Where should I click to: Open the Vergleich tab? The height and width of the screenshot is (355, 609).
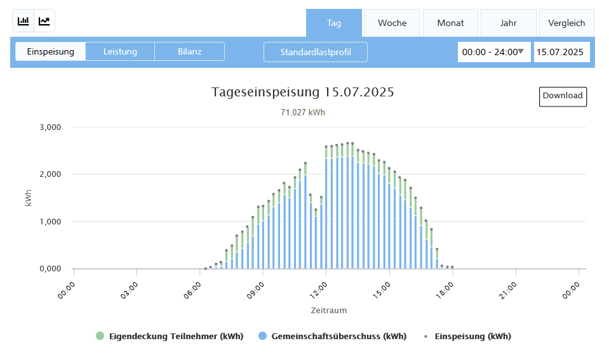[566, 23]
